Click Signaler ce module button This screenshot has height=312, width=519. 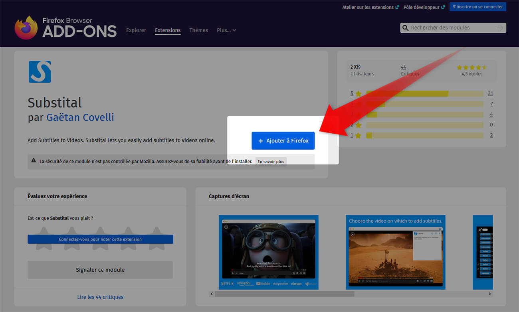click(100, 270)
